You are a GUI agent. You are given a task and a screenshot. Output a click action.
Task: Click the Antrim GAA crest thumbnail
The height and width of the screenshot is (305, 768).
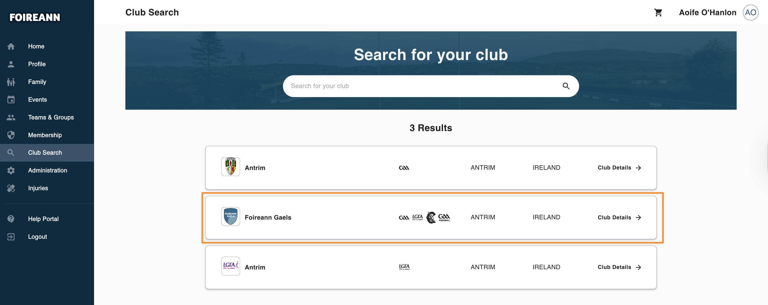tap(230, 167)
